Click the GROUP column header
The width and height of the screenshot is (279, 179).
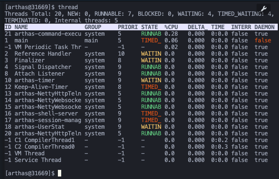coord(93,27)
